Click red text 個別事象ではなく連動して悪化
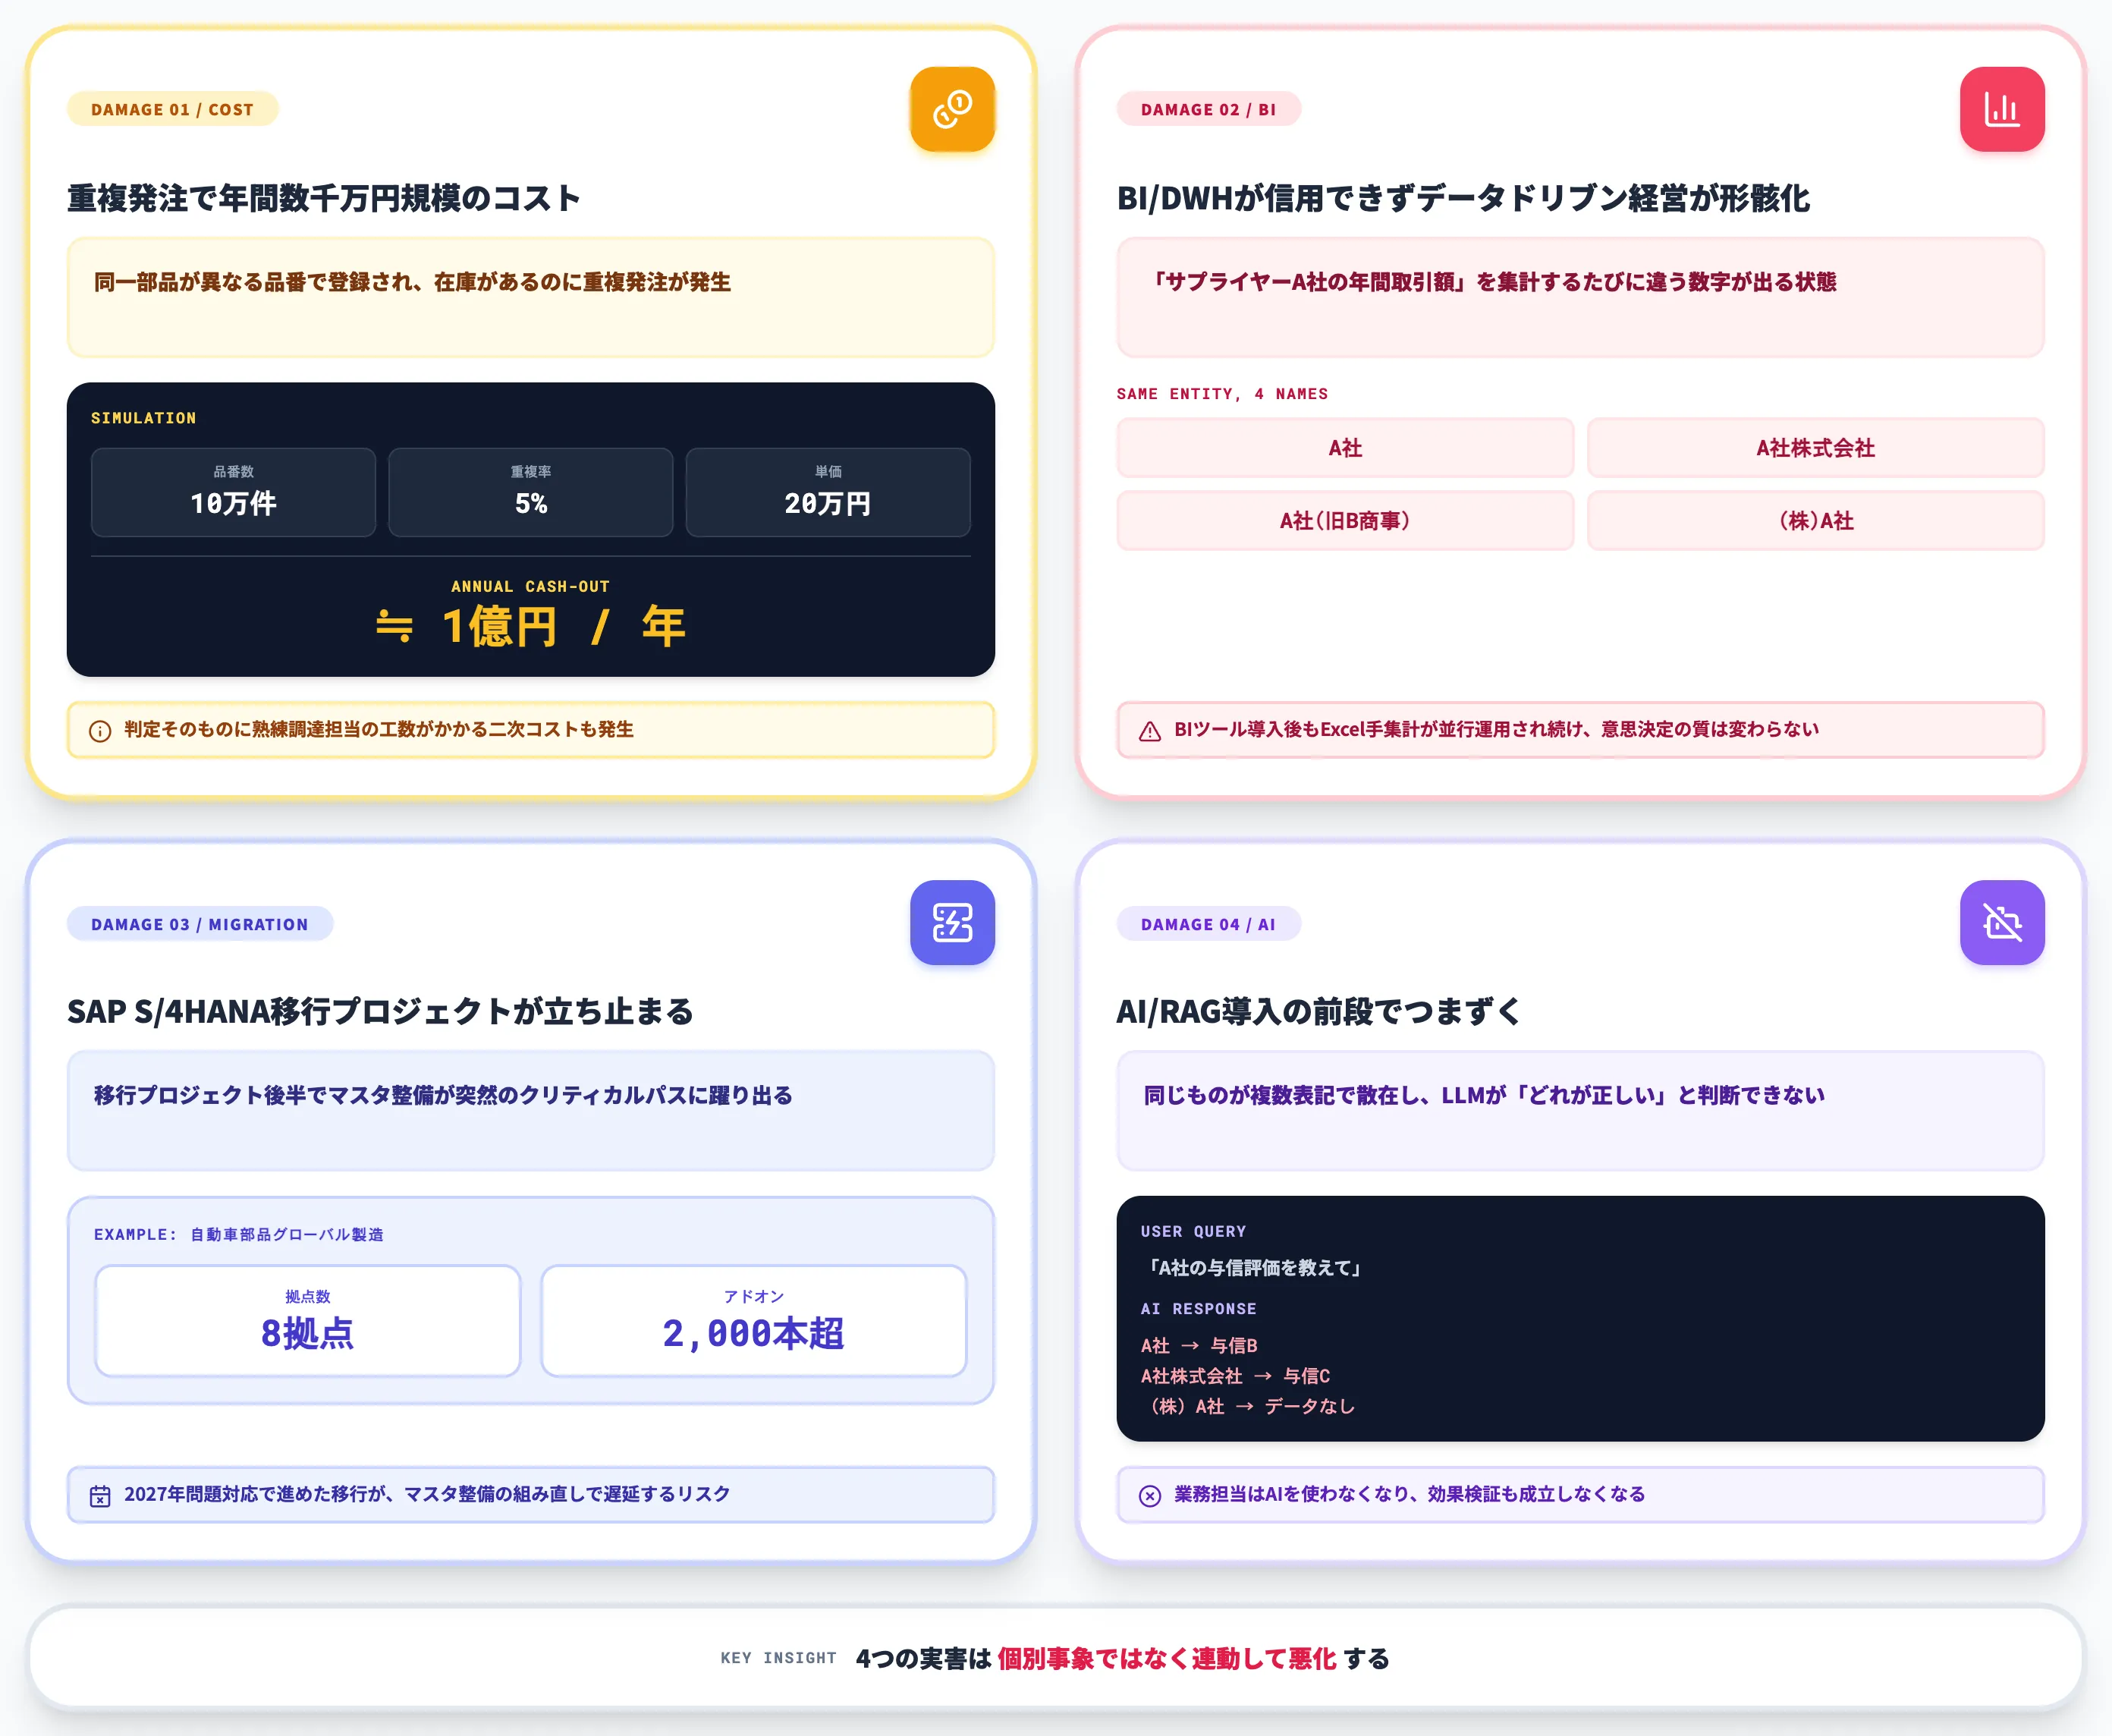 [1166, 1658]
